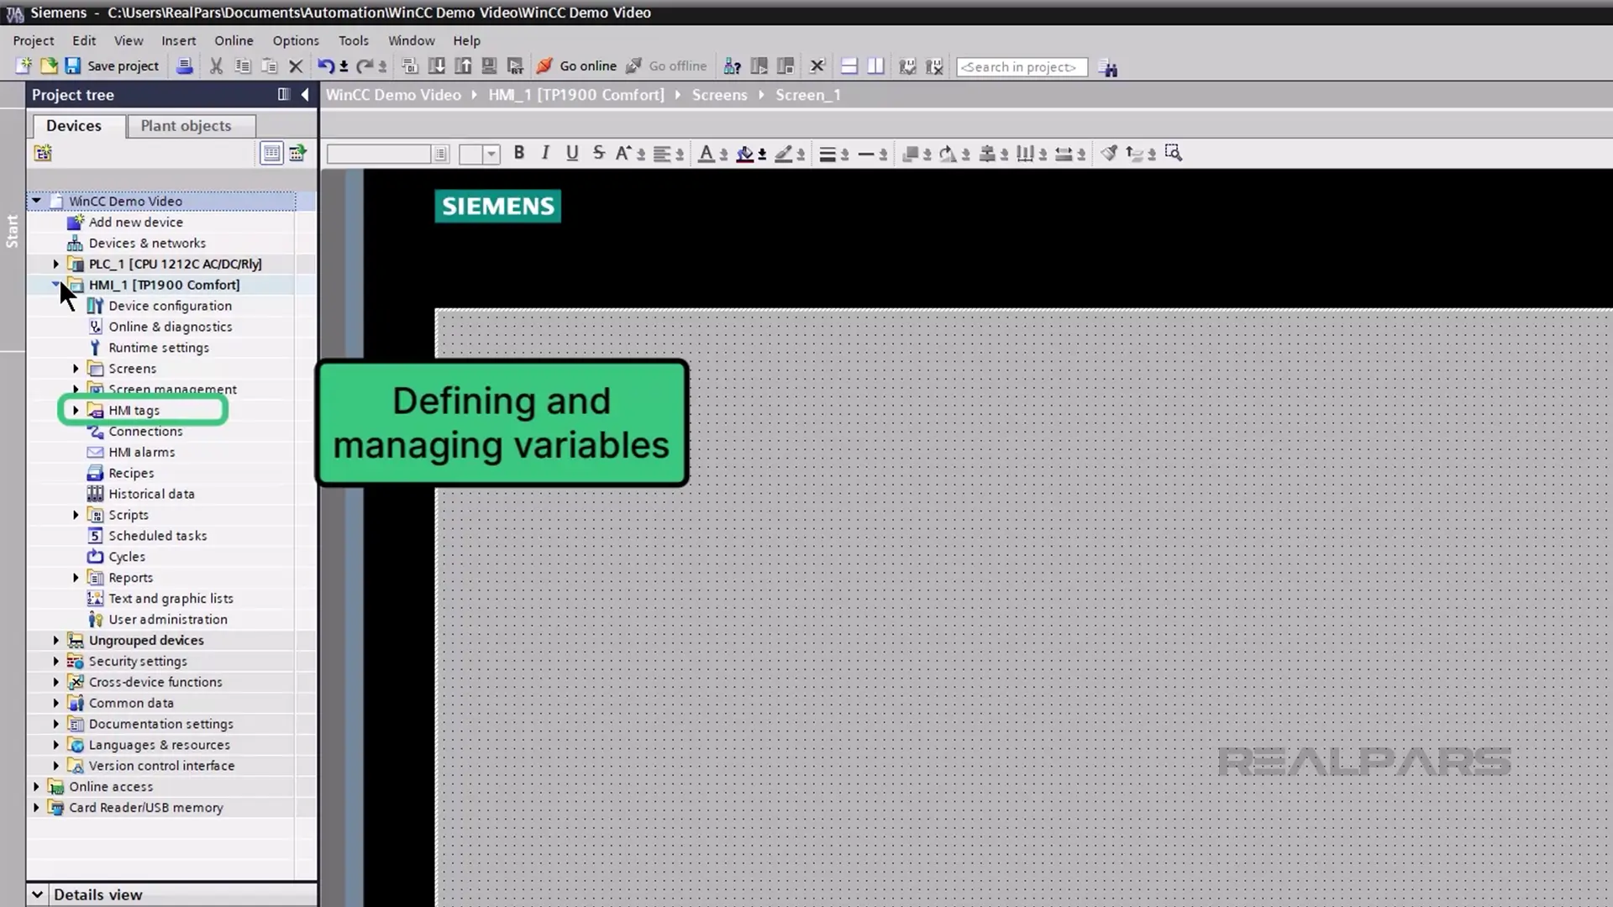Open the Tools menu
The image size is (1613, 907).
354,40
